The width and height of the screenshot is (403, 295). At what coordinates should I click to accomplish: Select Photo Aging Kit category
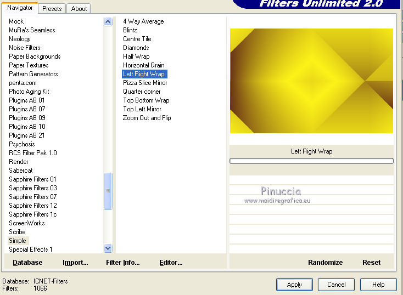pyautogui.click(x=29, y=92)
